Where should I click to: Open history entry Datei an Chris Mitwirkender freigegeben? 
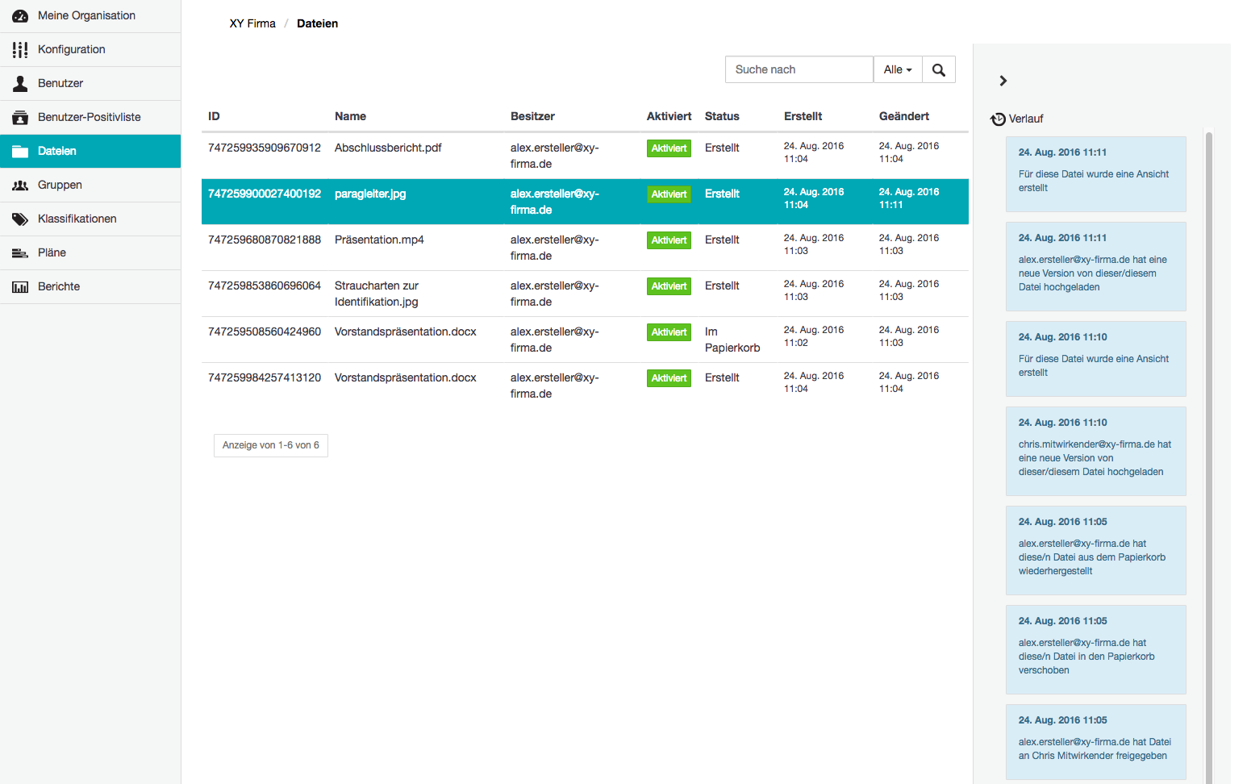coord(1096,741)
